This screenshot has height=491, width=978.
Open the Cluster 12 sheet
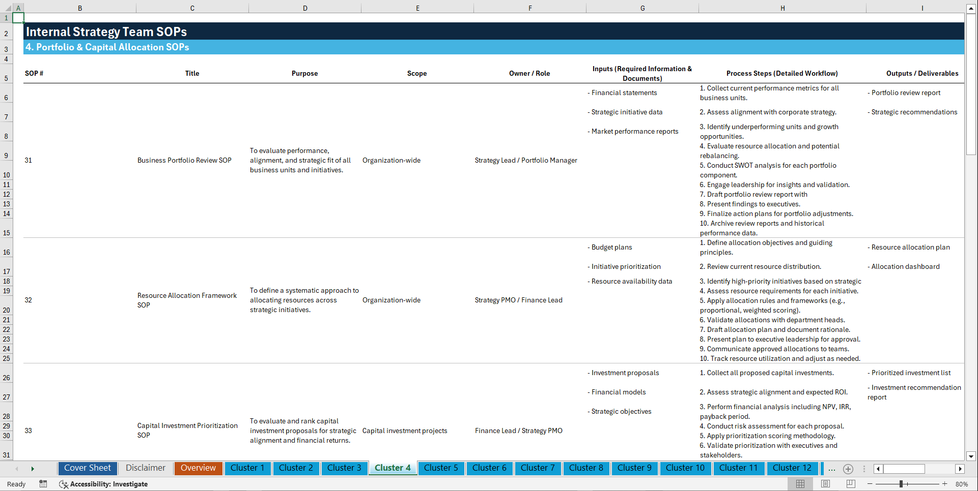[x=792, y=468]
